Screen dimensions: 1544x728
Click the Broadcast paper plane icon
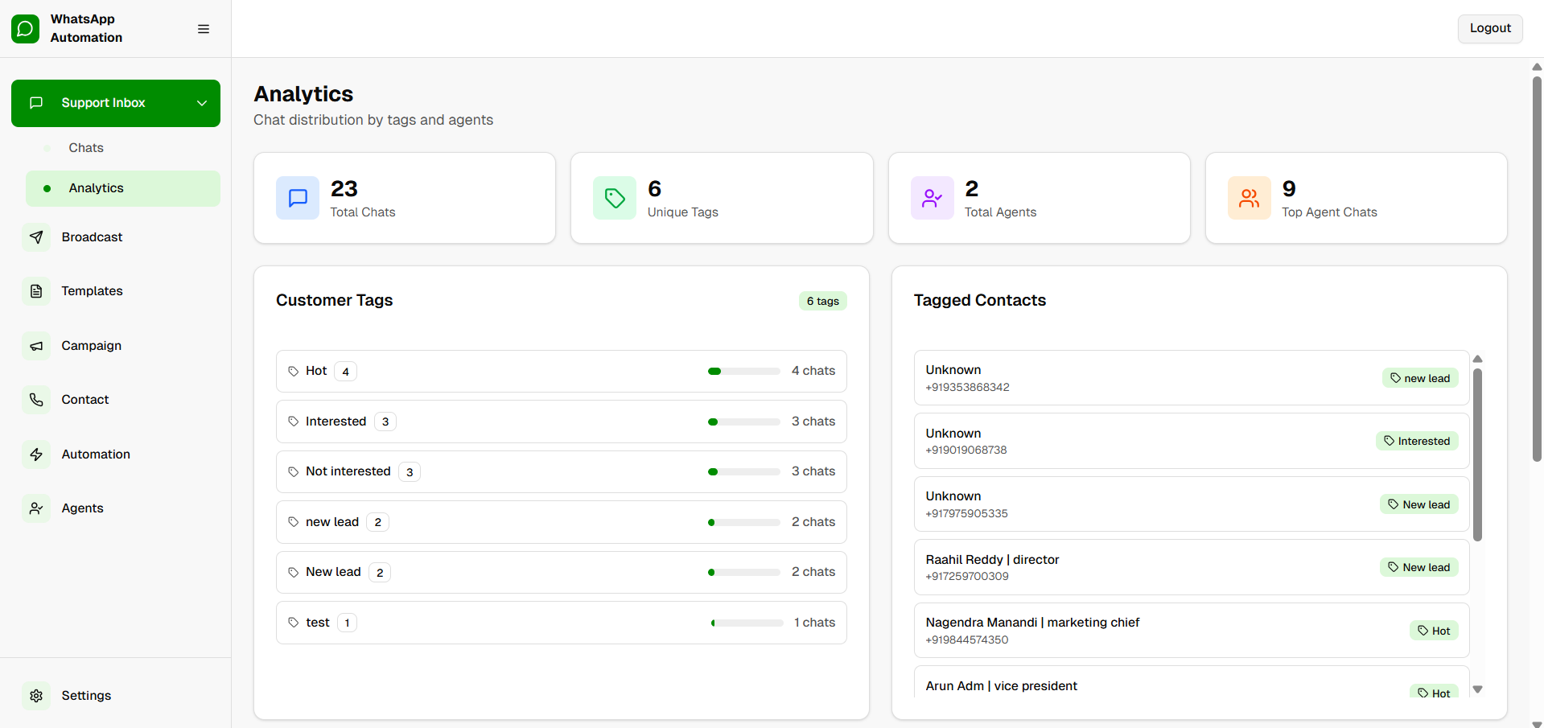[36, 237]
